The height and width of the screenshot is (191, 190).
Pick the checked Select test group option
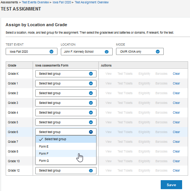(x=66, y=139)
